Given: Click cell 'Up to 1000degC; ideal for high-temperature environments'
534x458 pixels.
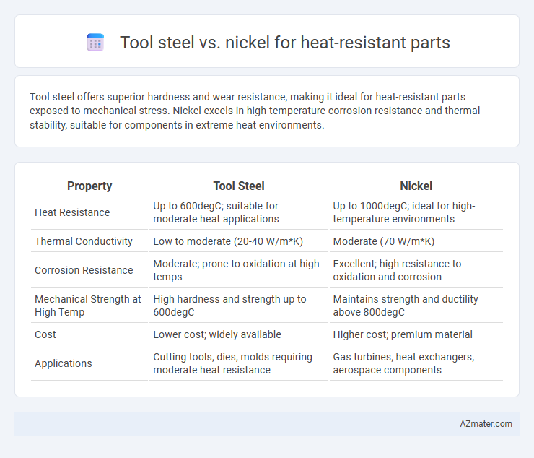Looking at the screenshot, I should (404, 212).
